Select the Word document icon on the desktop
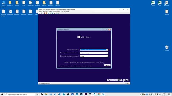172x96 pixels. (10, 12)
